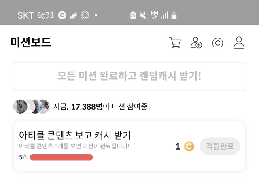Tap the 17,388명 participant count text
Image resolution: width=259 pixels, height=178 pixels.
pyautogui.click(x=87, y=107)
